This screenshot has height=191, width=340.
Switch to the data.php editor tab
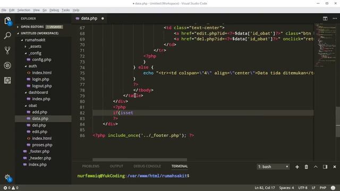[x=89, y=19]
